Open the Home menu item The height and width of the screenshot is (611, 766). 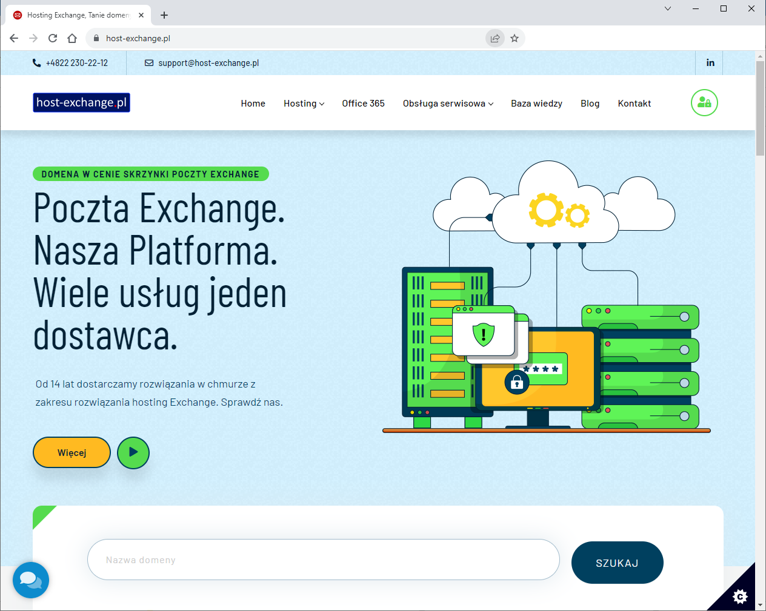pos(253,104)
